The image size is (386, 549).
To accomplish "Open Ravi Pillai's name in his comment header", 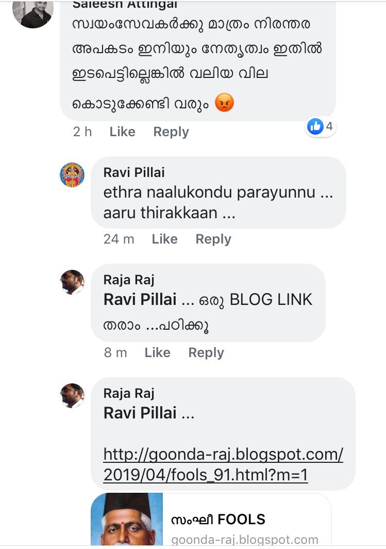I will [134, 172].
